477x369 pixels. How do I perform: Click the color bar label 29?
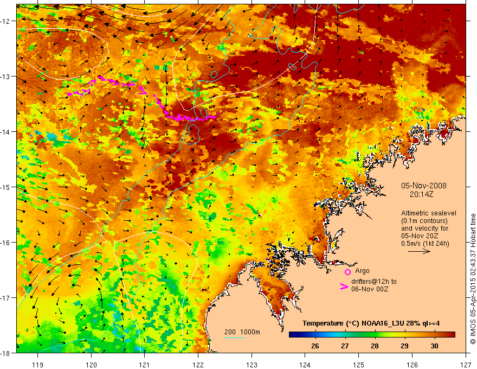point(404,346)
